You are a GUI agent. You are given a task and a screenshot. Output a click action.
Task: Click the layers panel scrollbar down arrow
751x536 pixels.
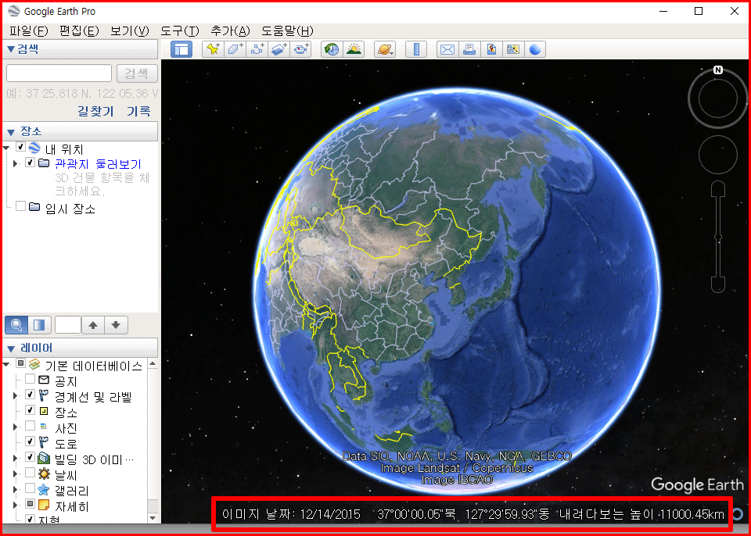click(153, 518)
